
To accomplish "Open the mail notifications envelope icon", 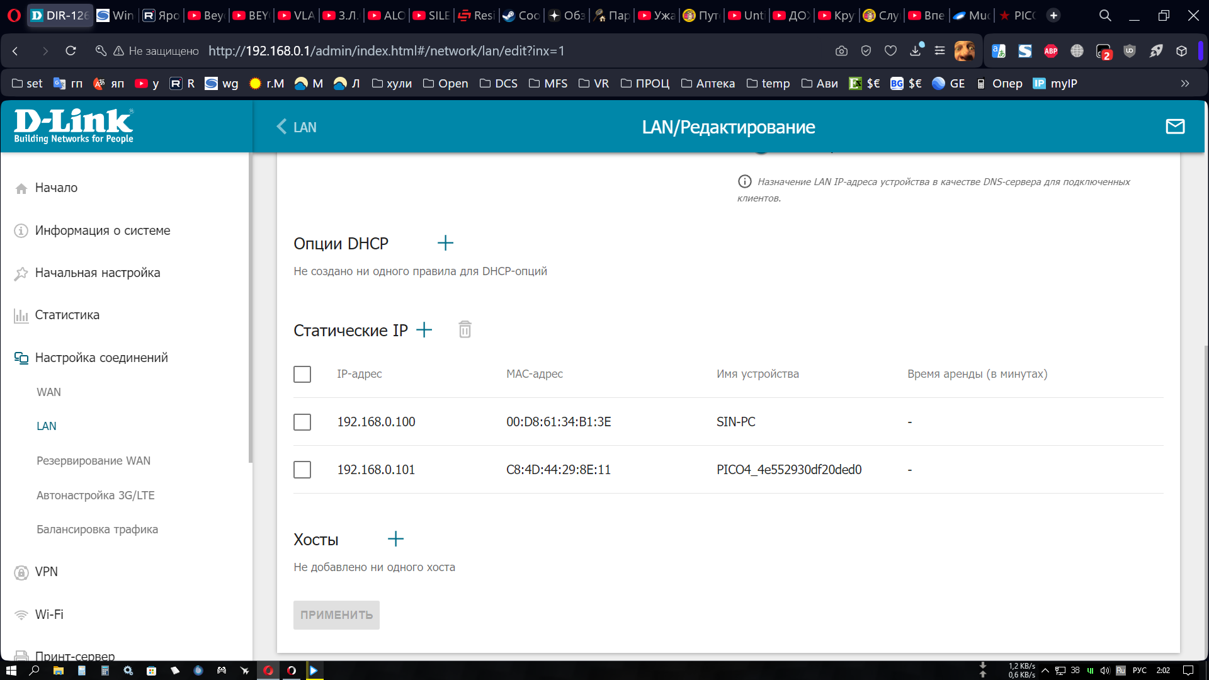I will click(x=1175, y=127).
